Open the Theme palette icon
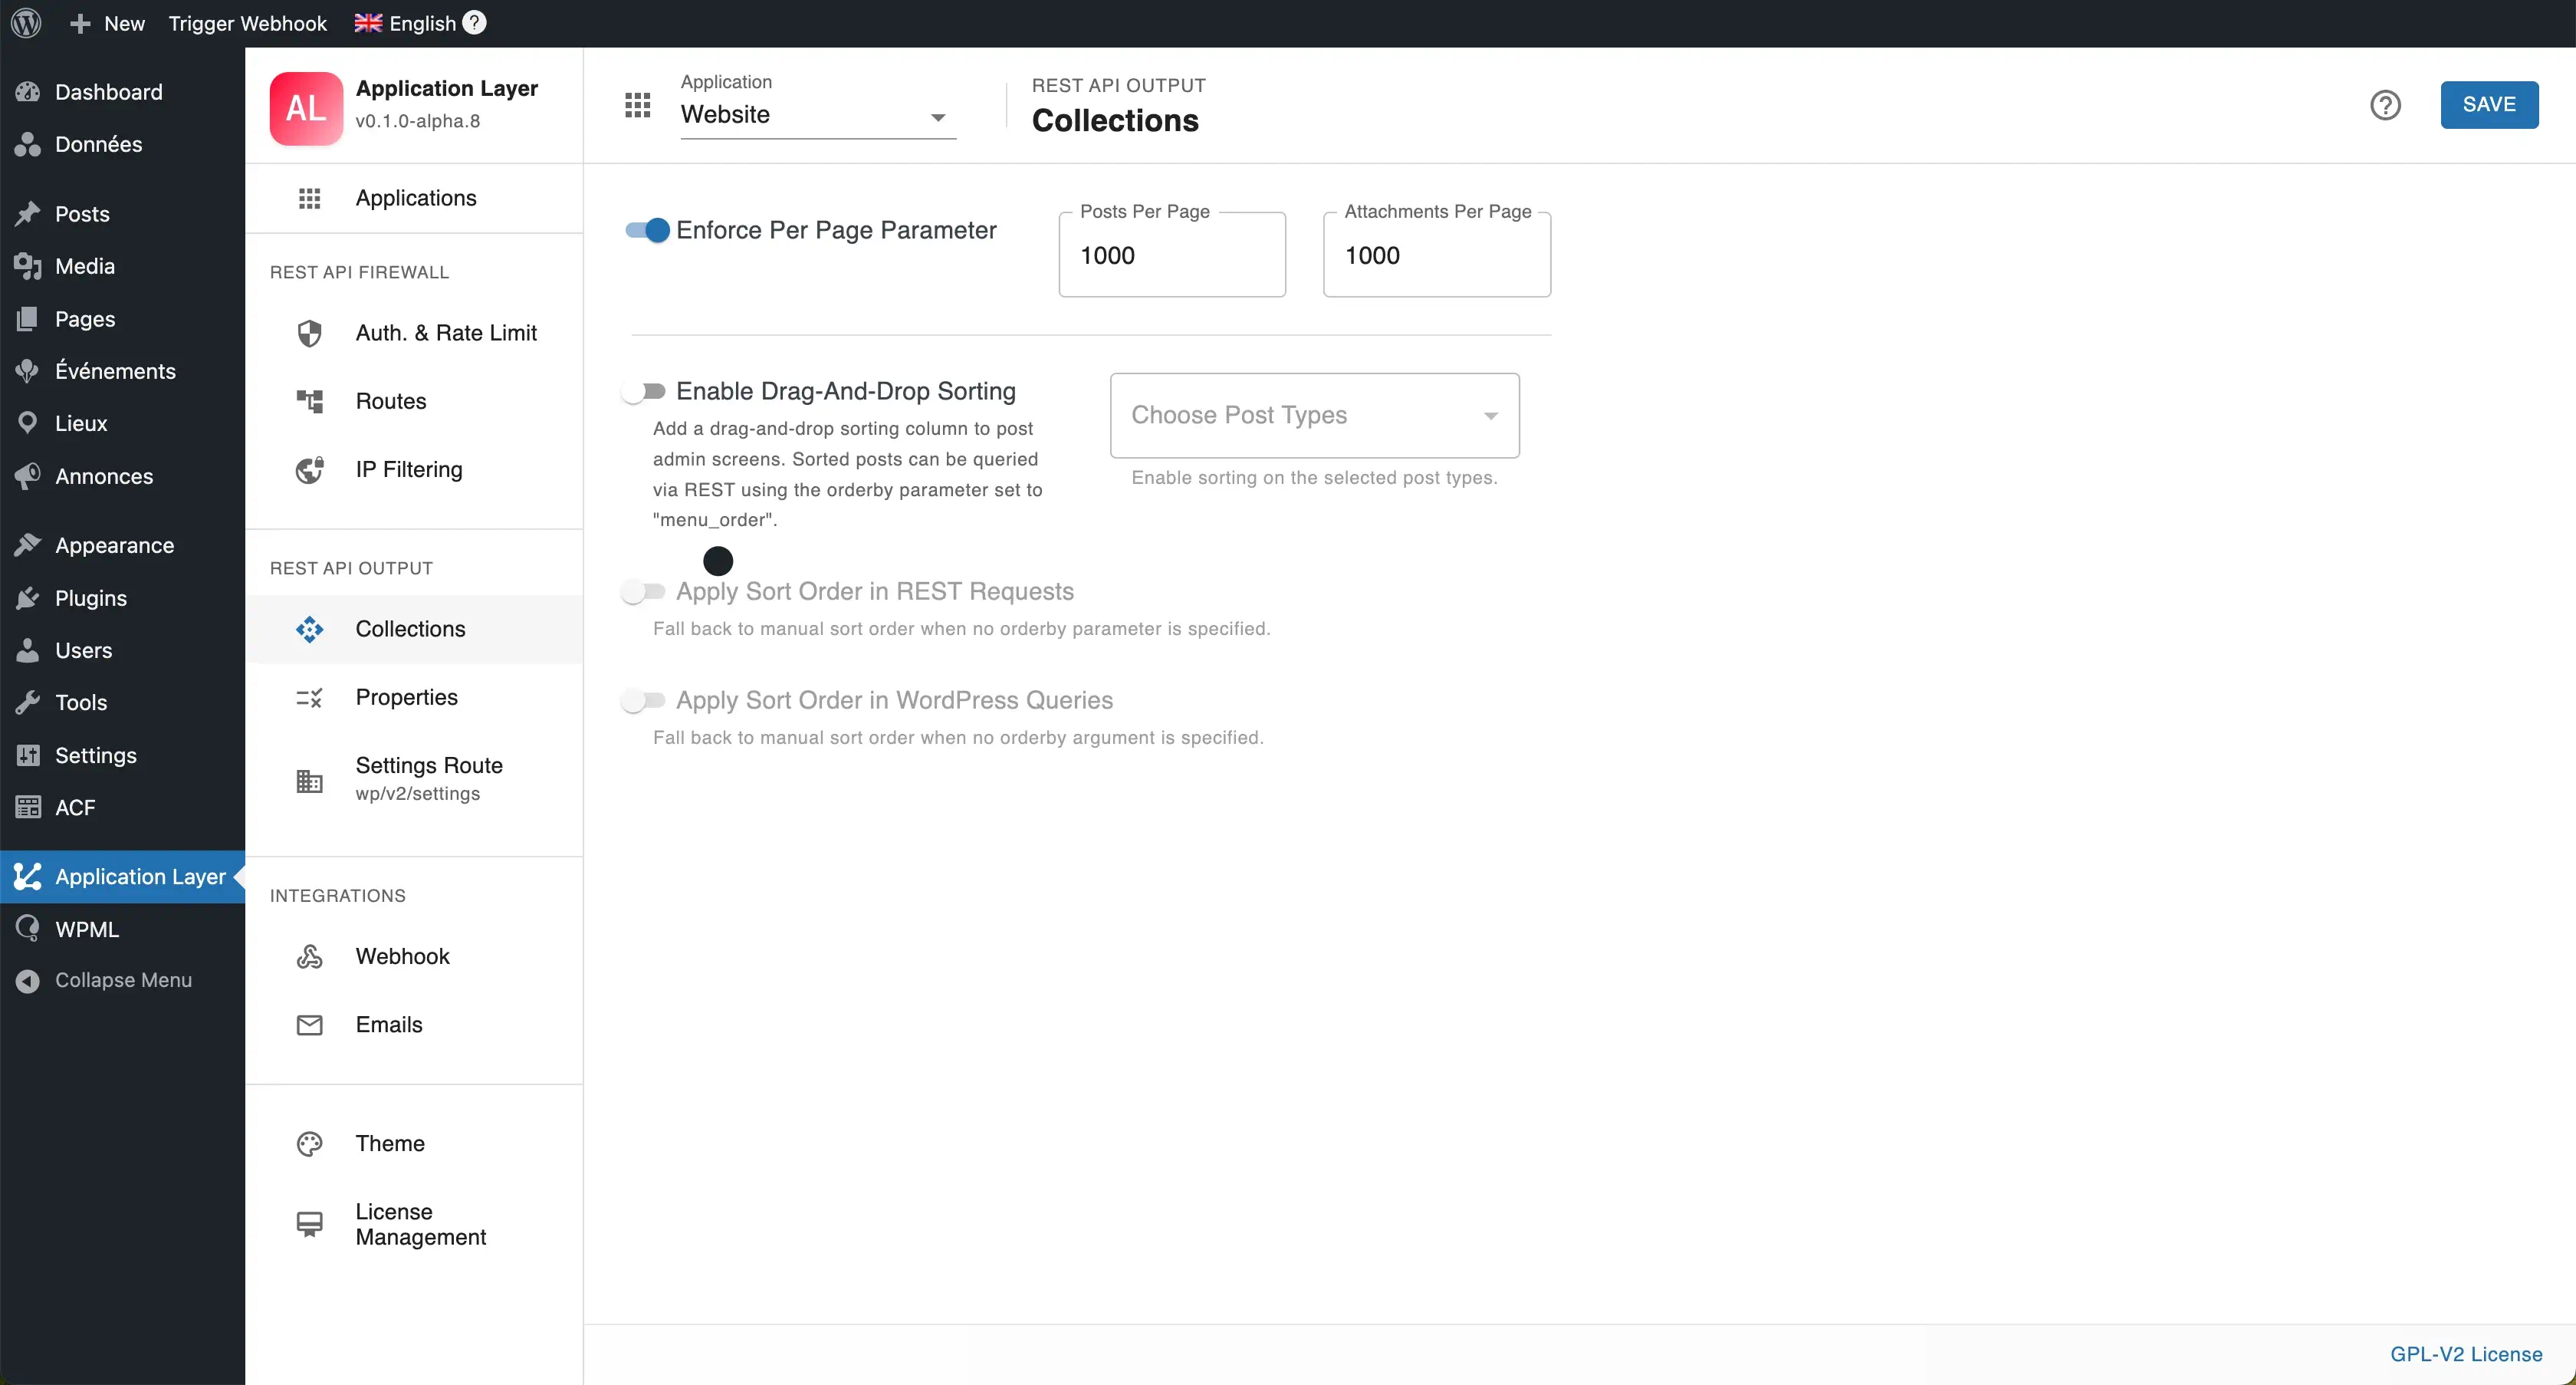This screenshot has height=1385, width=2576. pyautogui.click(x=309, y=1143)
